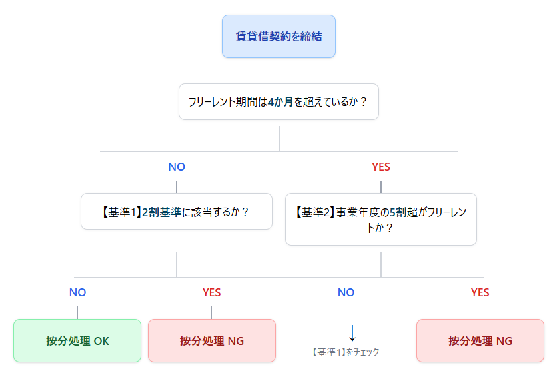Click vertical connector below 賃貸借契約を締結 box
559x373 pixels.
pos(279,71)
